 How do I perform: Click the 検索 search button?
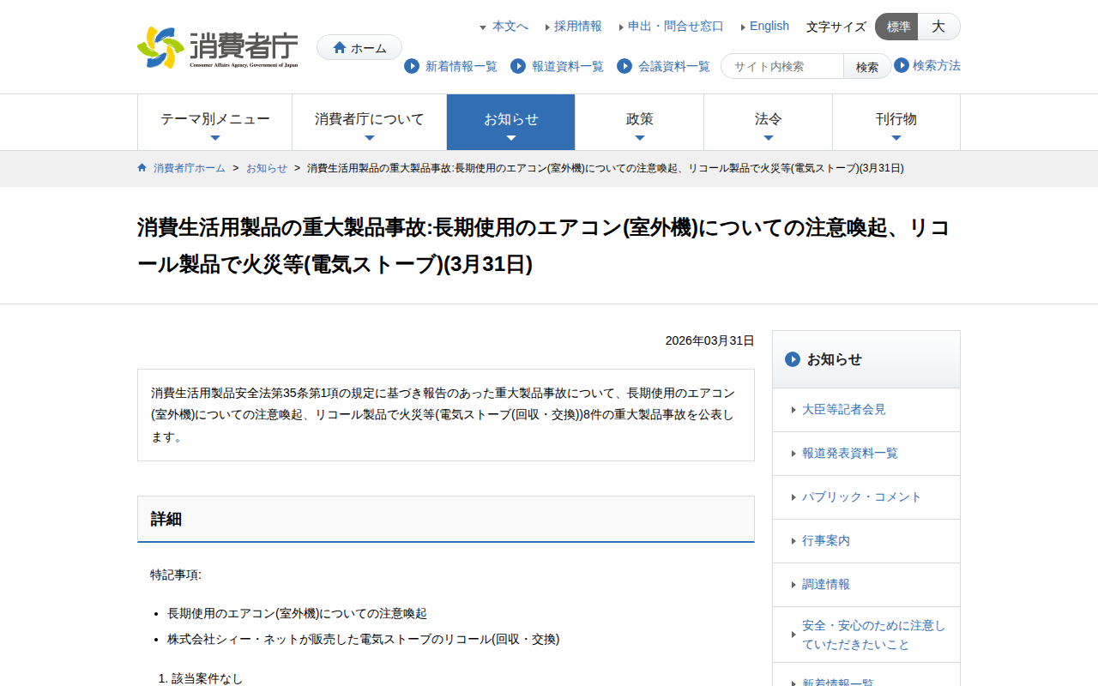(867, 66)
